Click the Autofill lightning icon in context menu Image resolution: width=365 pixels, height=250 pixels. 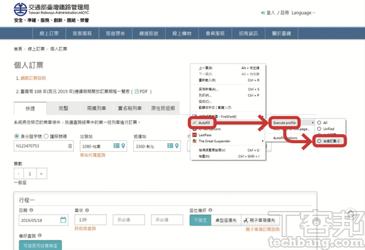point(195,123)
